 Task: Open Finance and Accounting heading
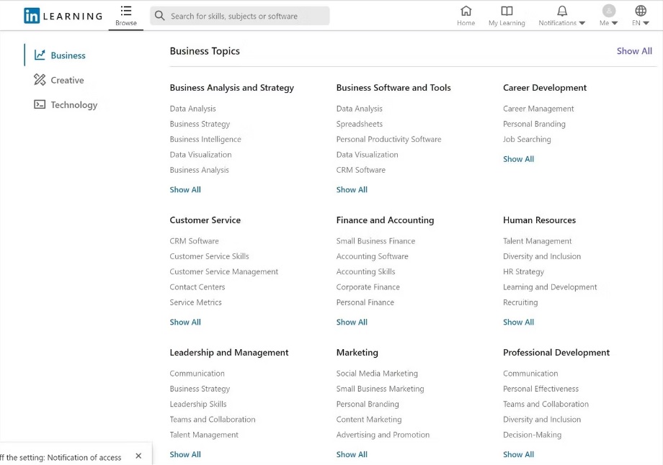coord(385,220)
